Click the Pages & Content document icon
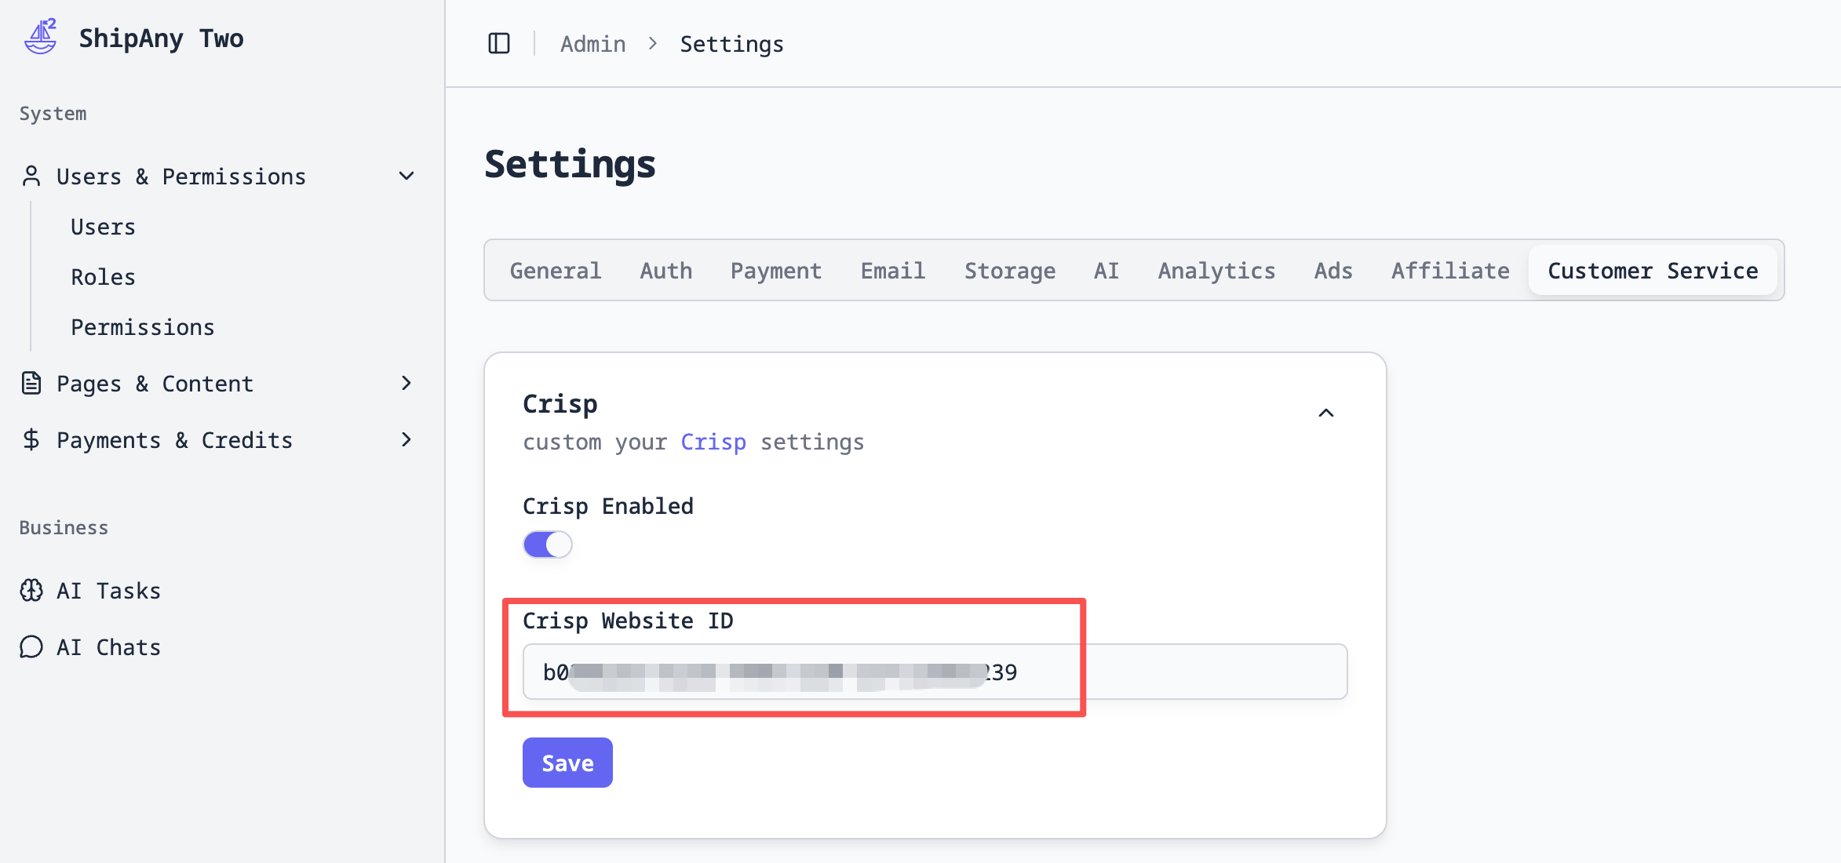The image size is (1841, 863). click(31, 384)
